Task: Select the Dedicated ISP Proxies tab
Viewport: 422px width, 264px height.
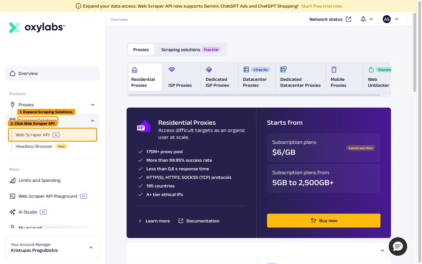Action: click(220, 77)
